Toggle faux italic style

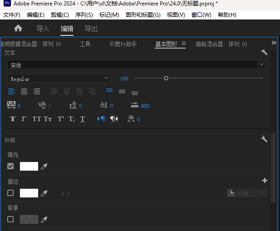coord(24,119)
